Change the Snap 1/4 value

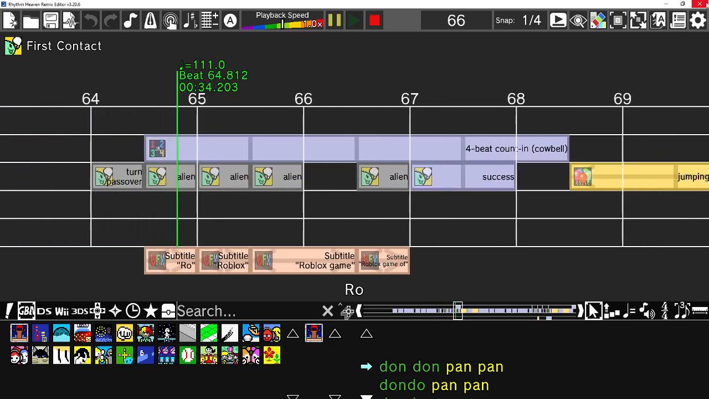click(531, 21)
